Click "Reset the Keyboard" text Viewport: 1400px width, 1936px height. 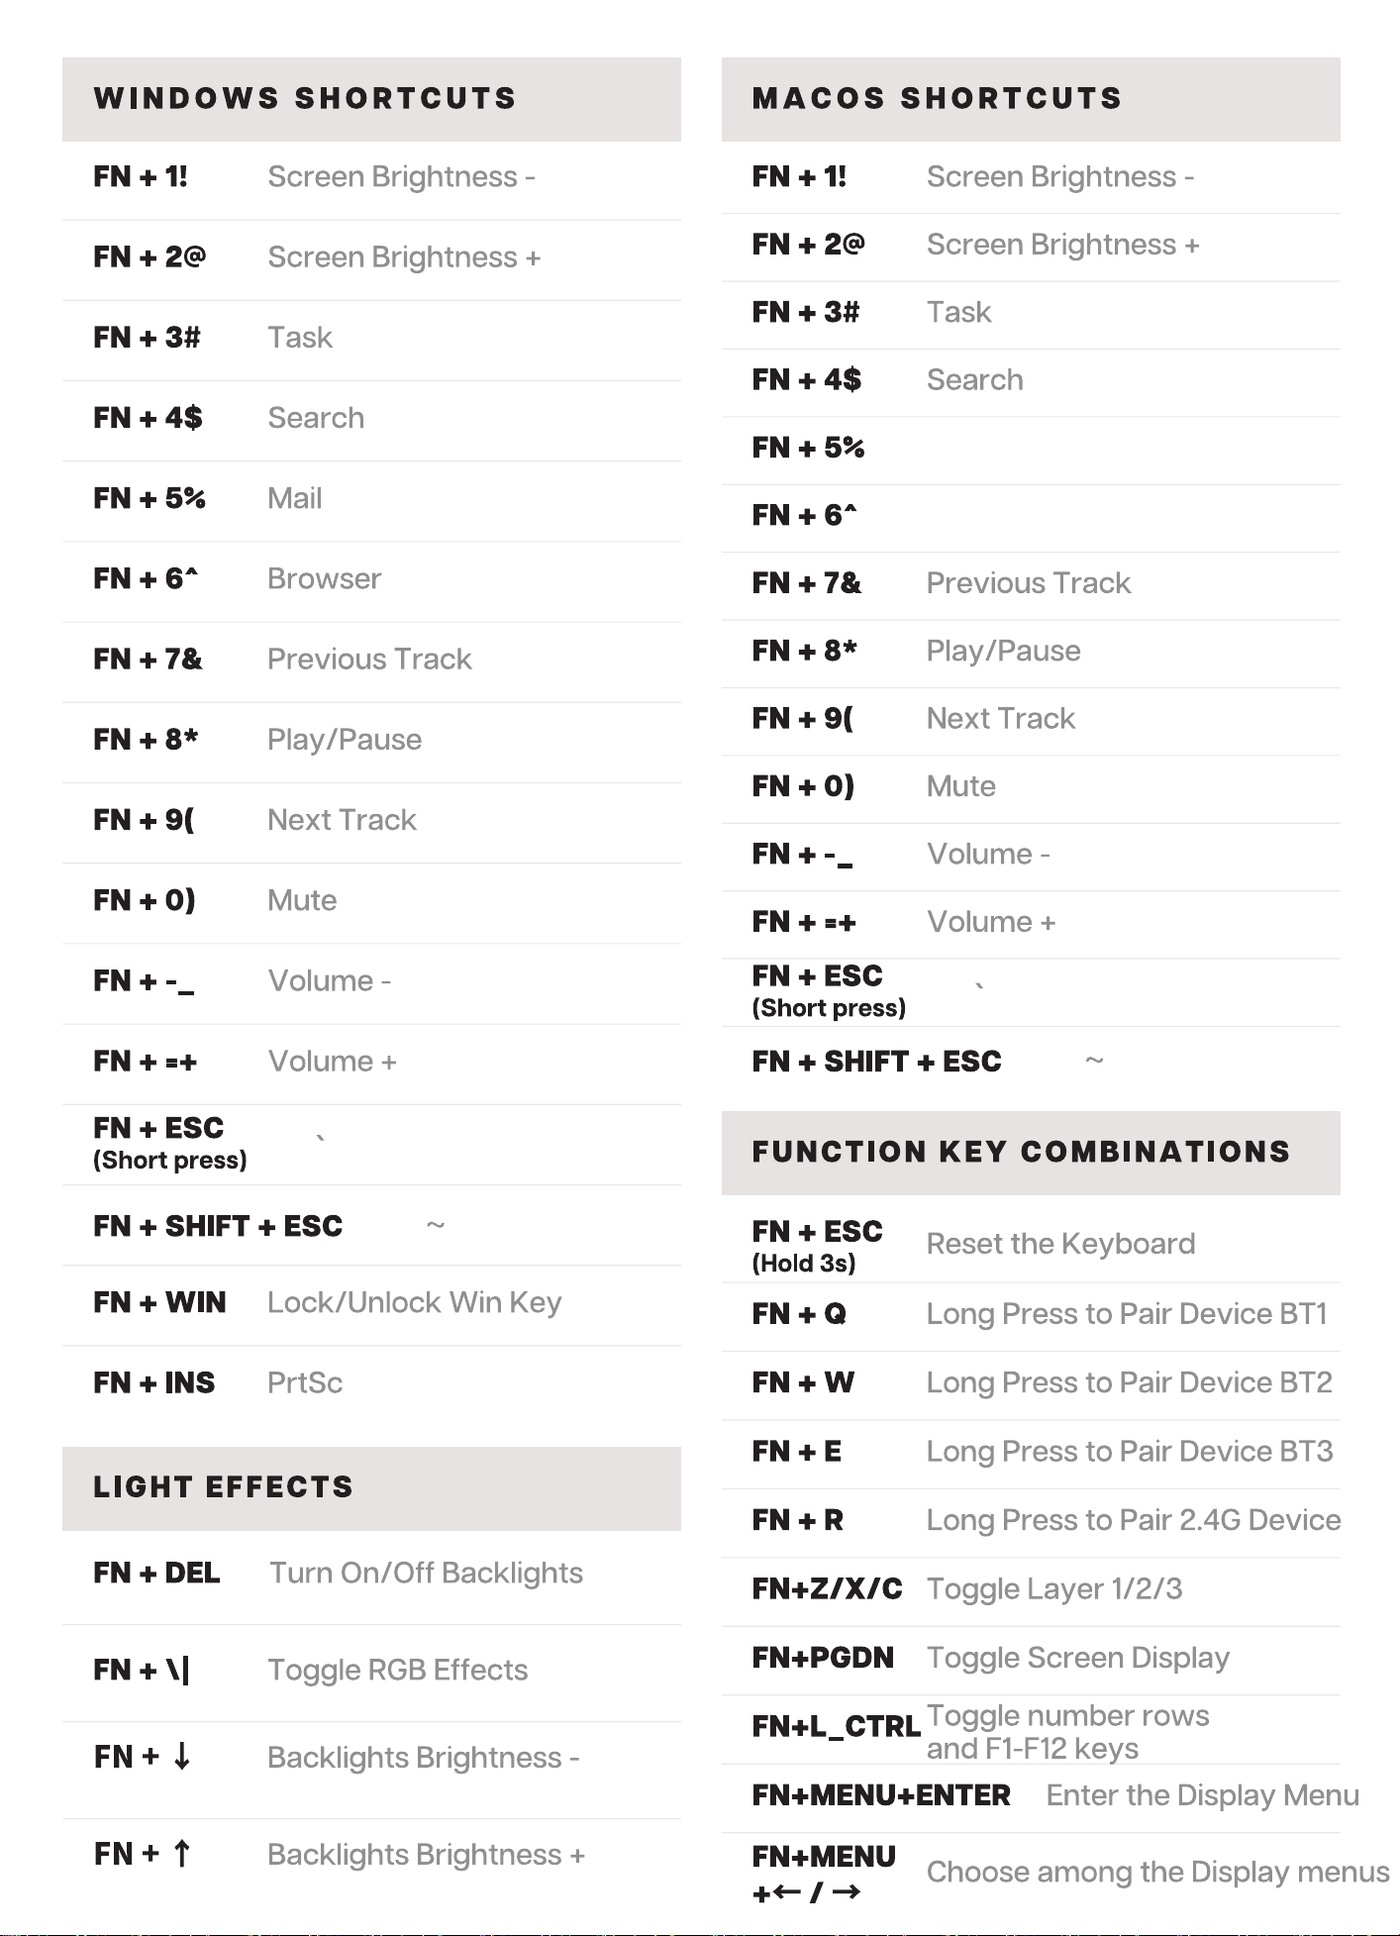coord(1060,1244)
